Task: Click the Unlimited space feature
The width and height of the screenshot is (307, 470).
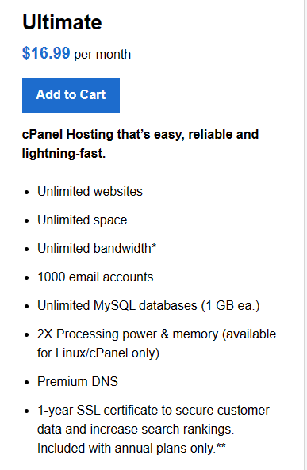Action: coord(82,220)
